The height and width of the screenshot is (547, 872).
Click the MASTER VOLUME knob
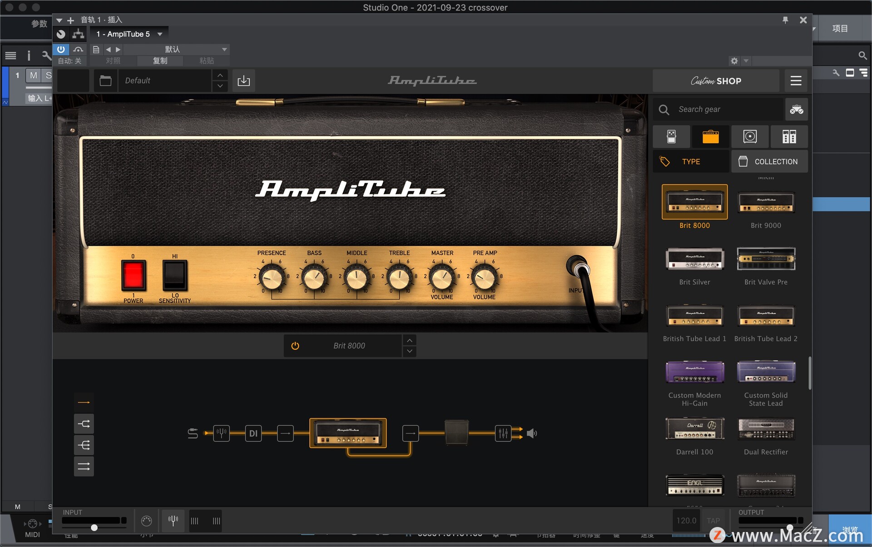click(x=442, y=277)
